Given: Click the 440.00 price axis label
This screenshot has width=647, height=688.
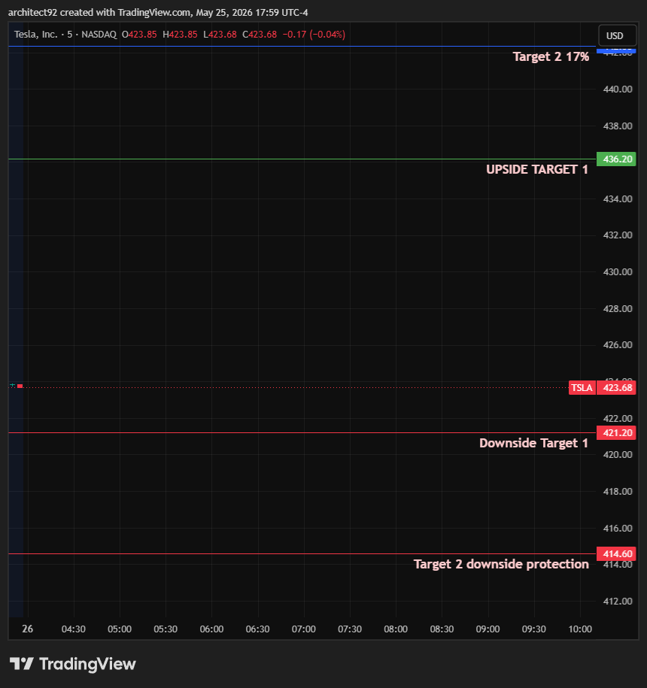Looking at the screenshot, I should [x=618, y=89].
